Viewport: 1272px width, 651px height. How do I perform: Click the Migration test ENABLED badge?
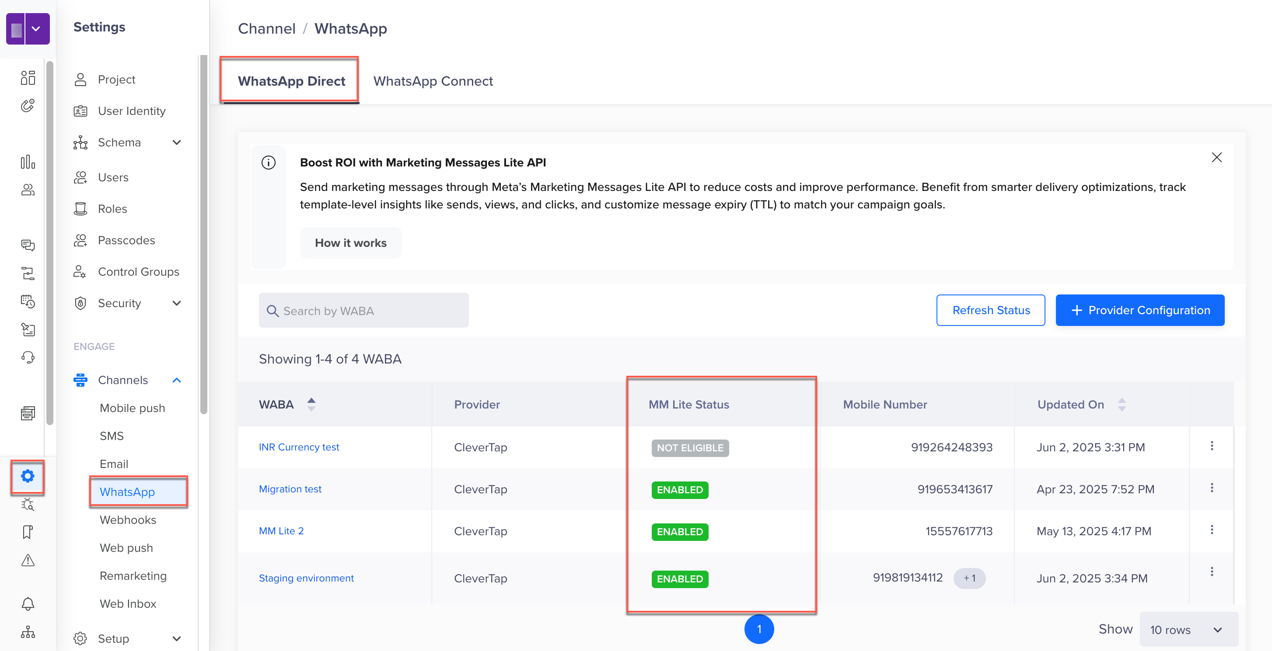[679, 490]
